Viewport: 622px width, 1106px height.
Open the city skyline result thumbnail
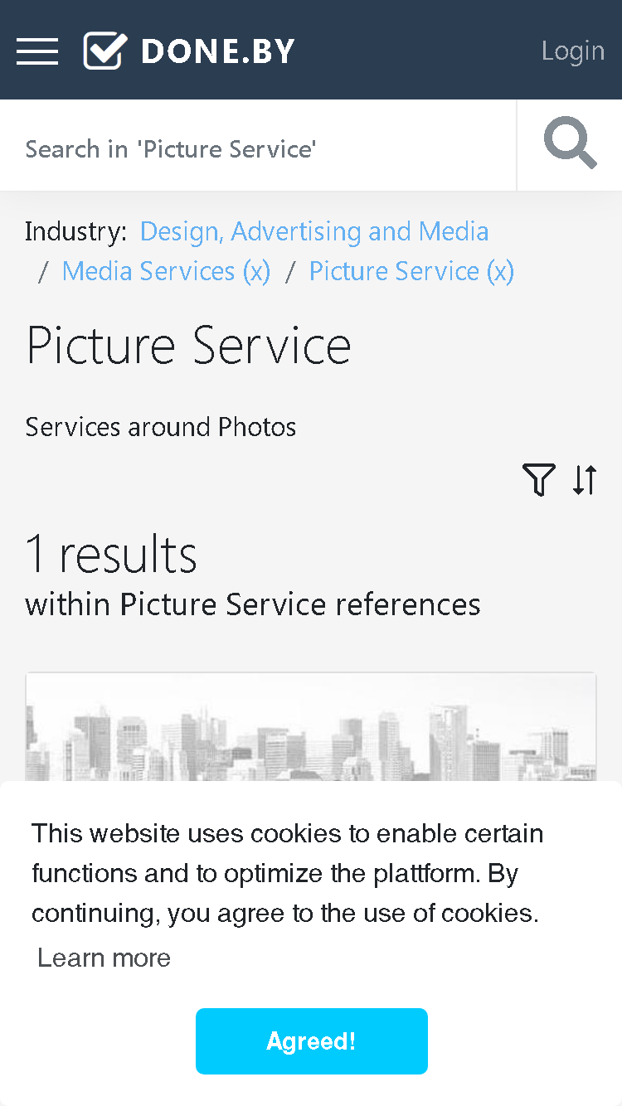311,727
